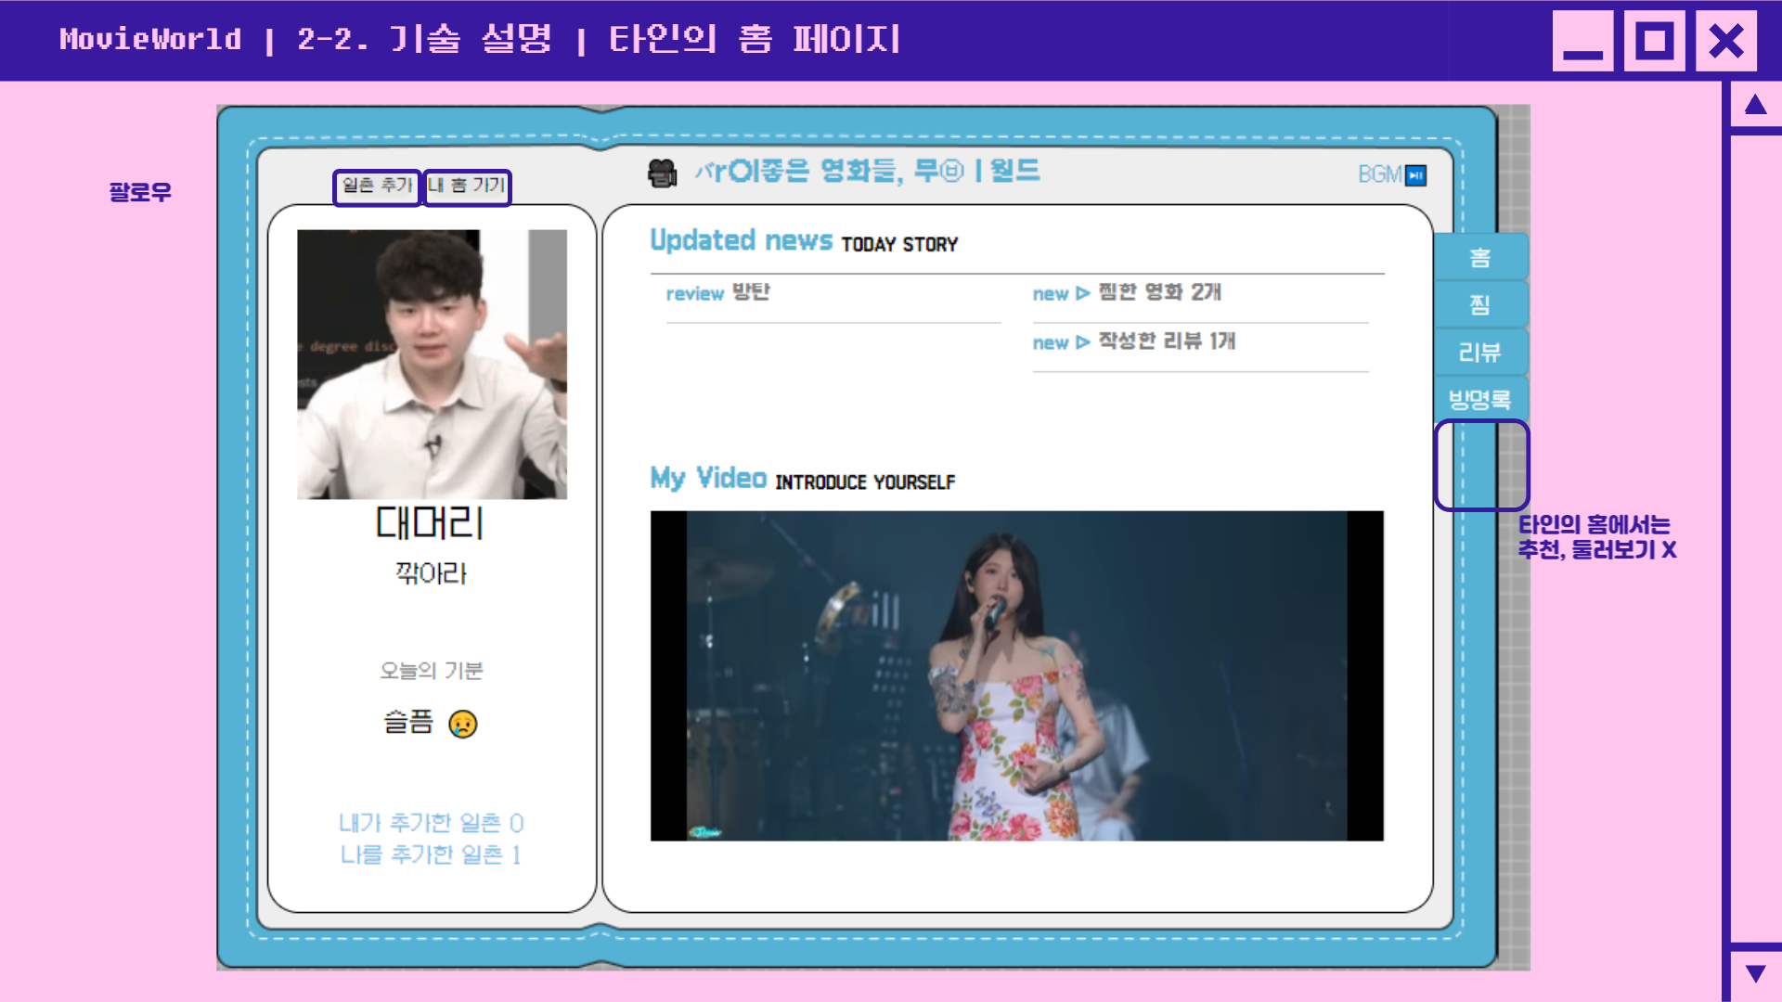Click the My Video singer video
The width and height of the screenshot is (1782, 1002).
click(1016, 675)
